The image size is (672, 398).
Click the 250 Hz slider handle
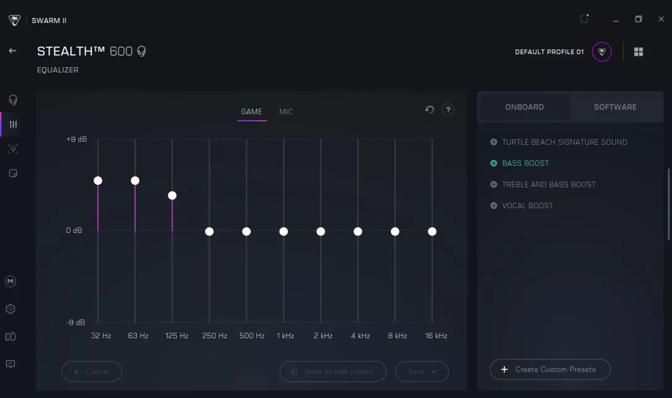coord(209,232)
